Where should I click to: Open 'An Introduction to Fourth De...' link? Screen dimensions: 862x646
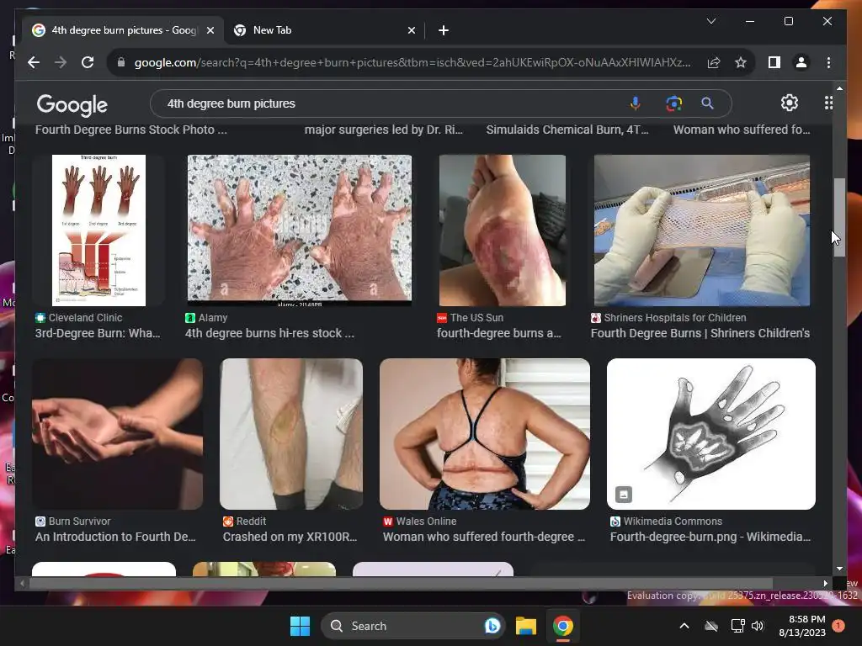[x=115, y=537]
